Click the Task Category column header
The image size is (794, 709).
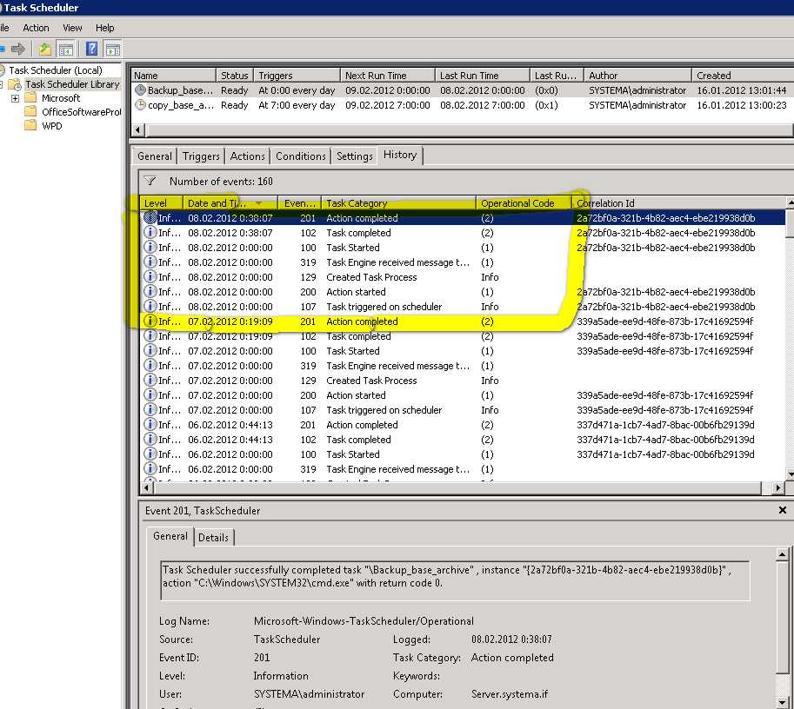(x=399, y=203)
